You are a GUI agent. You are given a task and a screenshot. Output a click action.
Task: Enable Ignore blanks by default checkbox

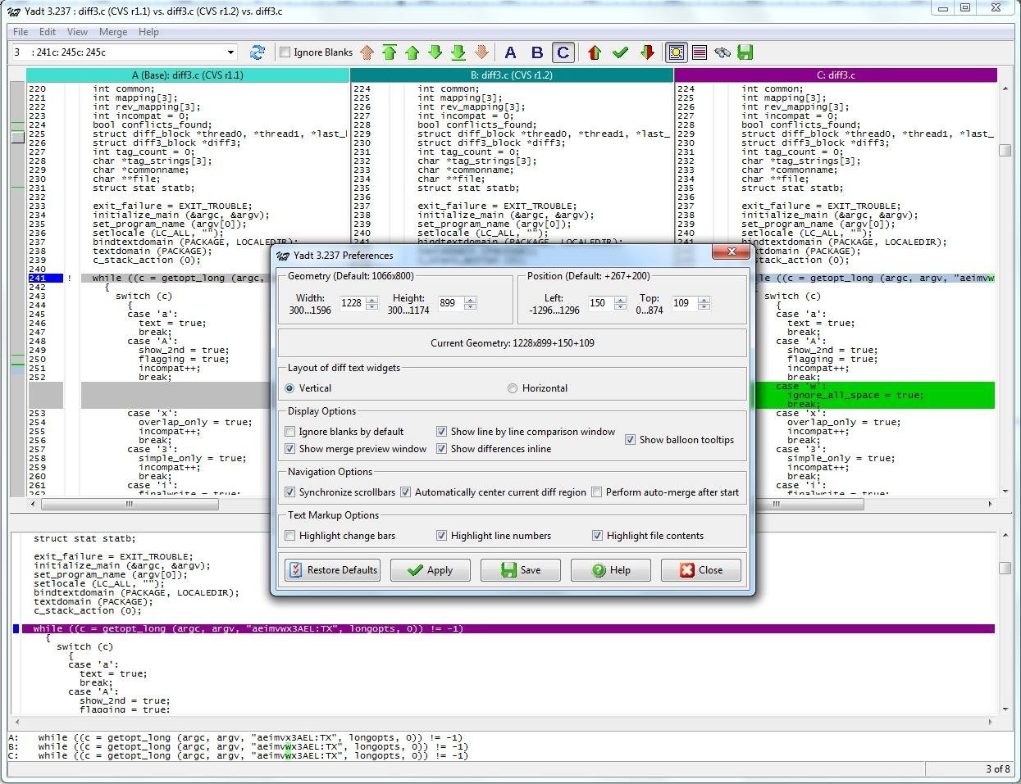click(290, 432)
